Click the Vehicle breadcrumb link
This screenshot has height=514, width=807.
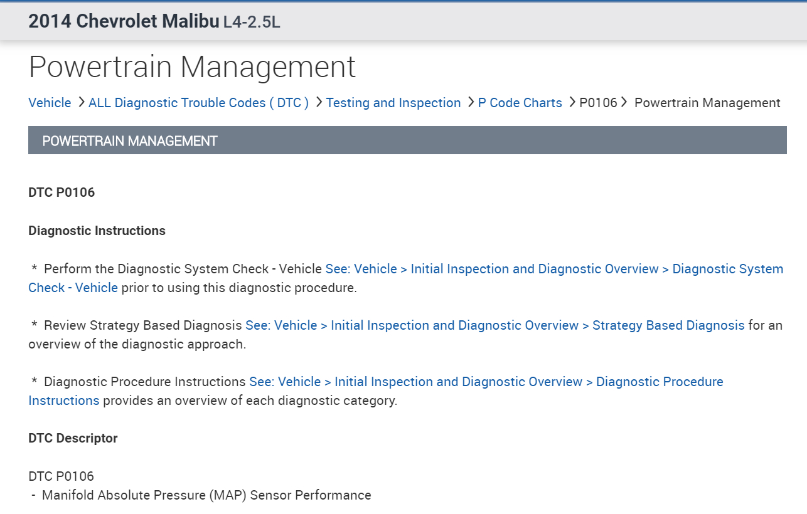[x=50, y=103]
